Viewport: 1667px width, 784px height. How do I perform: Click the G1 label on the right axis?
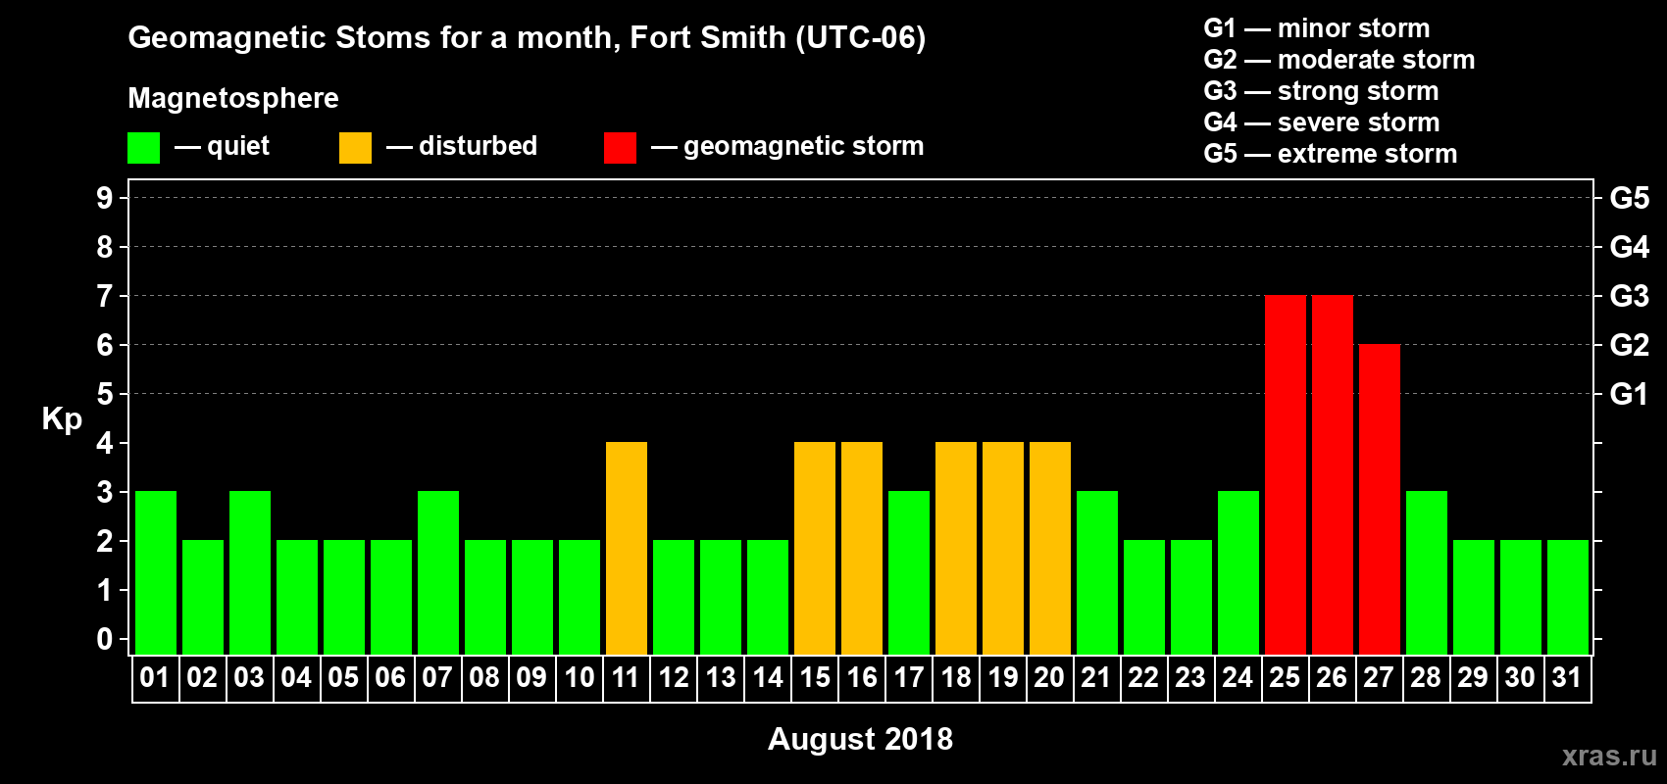tap(1630, 394)
